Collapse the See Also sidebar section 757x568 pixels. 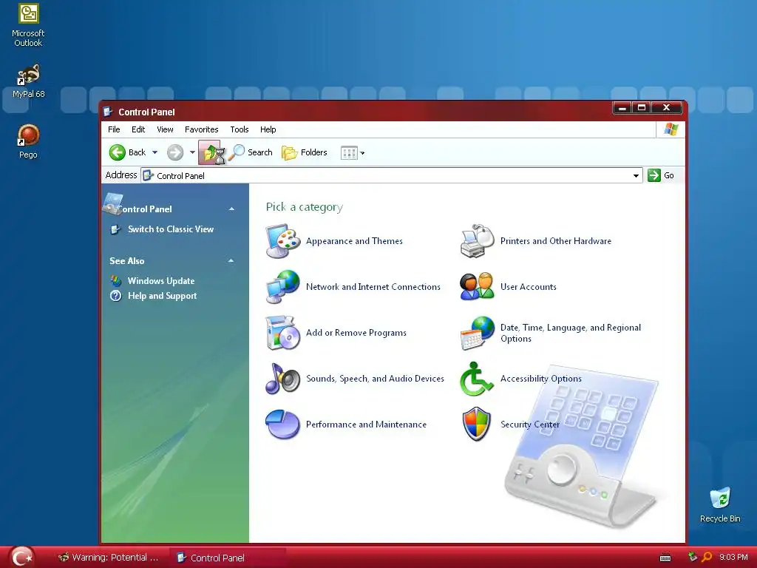pos(231,261)
